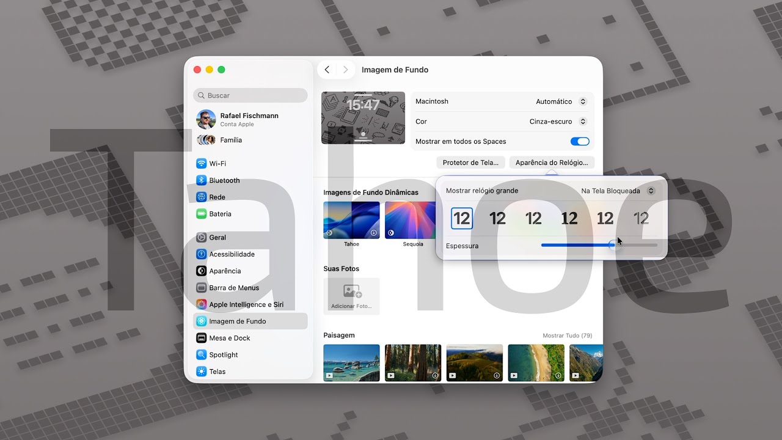
Task: Click the Bluetooth sidebar icon
Action: (201, 180)
